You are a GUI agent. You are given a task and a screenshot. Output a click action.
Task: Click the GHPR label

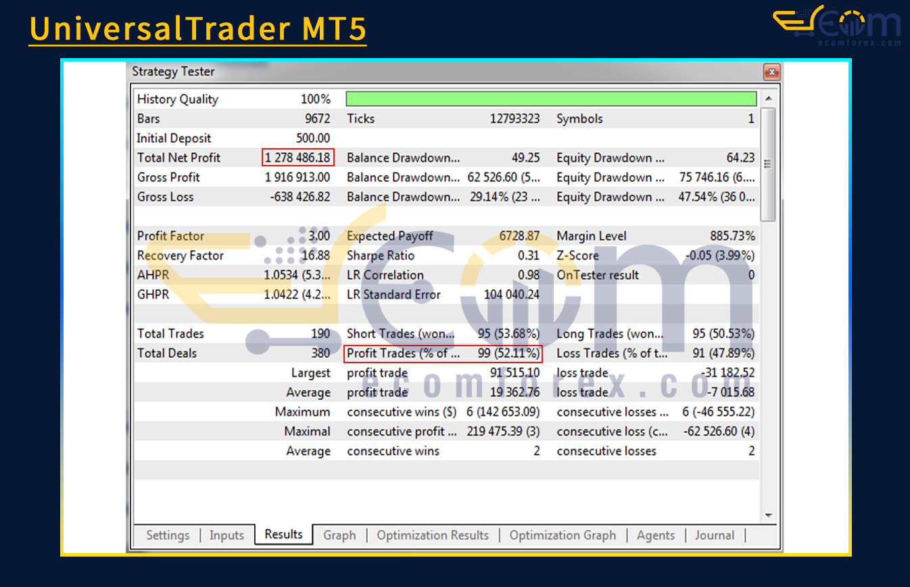pyautogui.click(x=153, y=295)
